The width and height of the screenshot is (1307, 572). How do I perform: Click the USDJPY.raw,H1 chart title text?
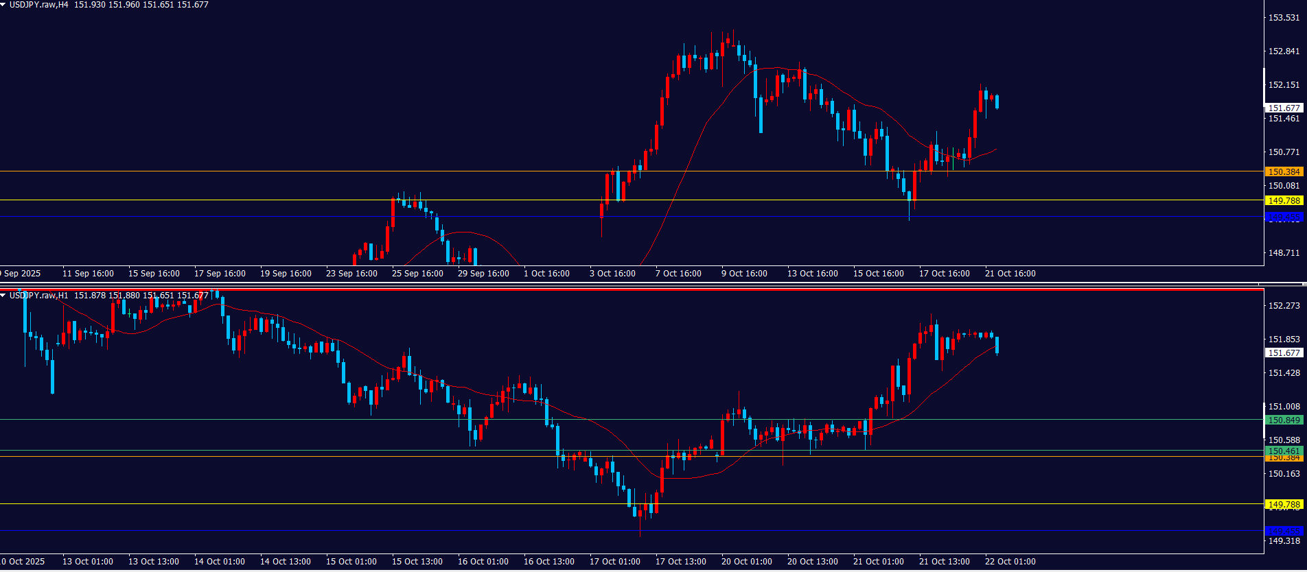point(38,296)
